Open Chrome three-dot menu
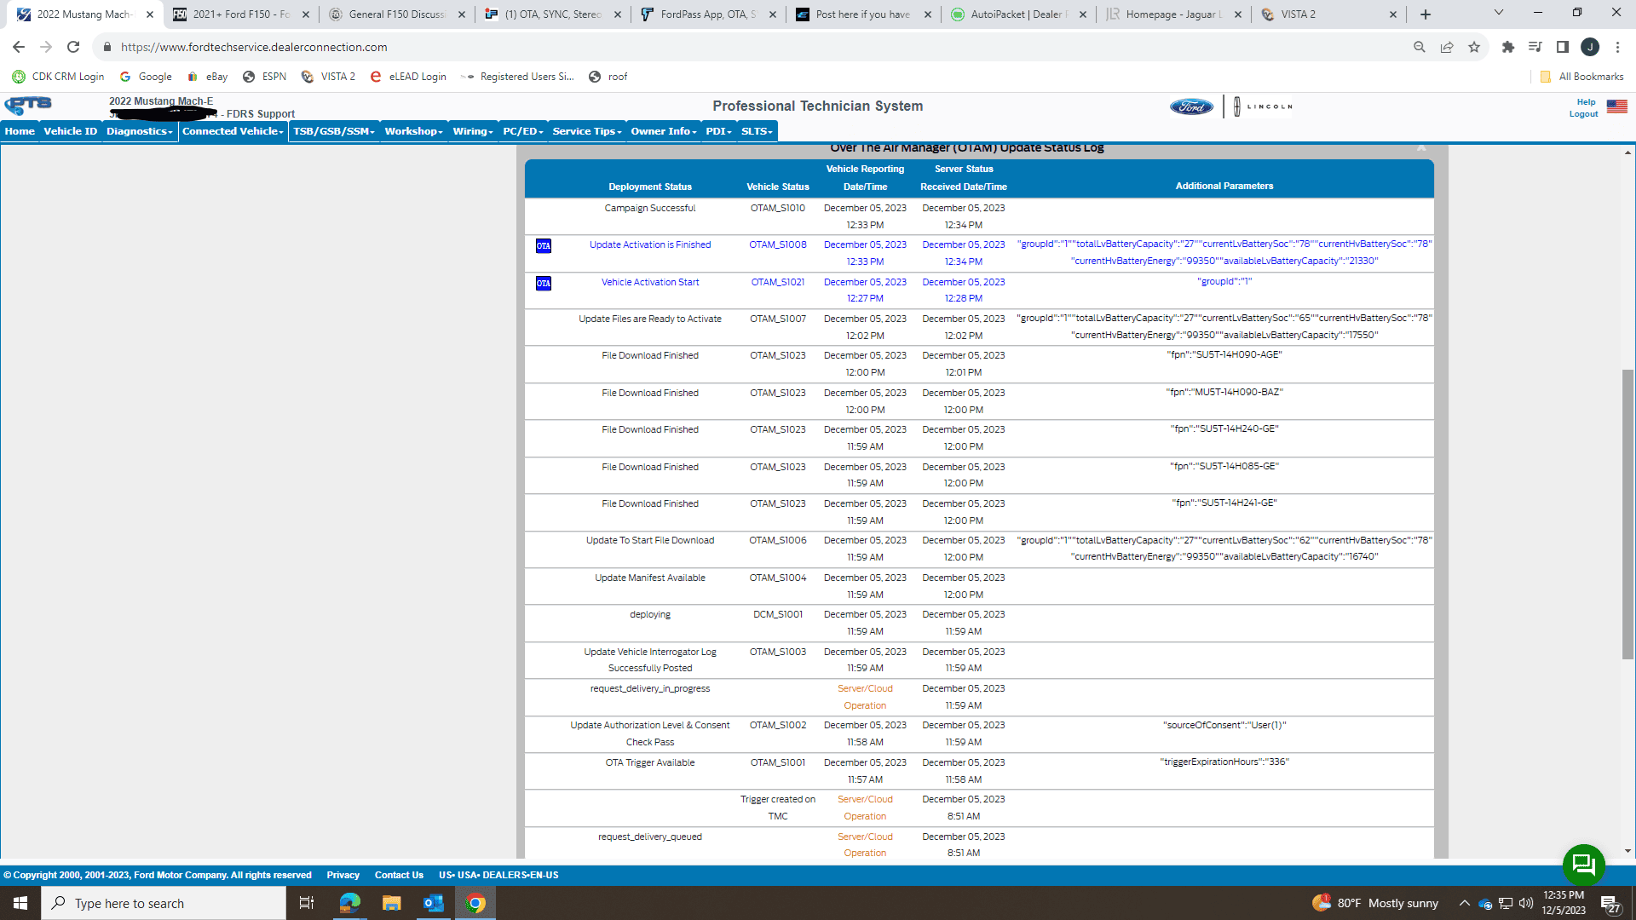The width and height of the screenshot is (1636, 920). pyautogui.click(x=1617, y=47)
